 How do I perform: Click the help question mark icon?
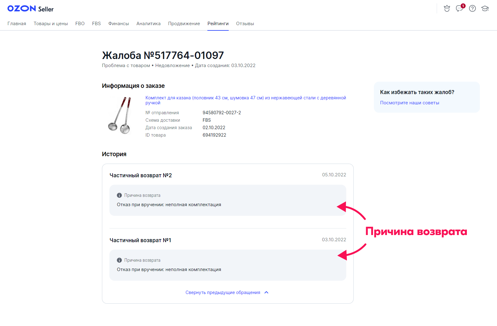pyautogui.click(x=472, y=9)
